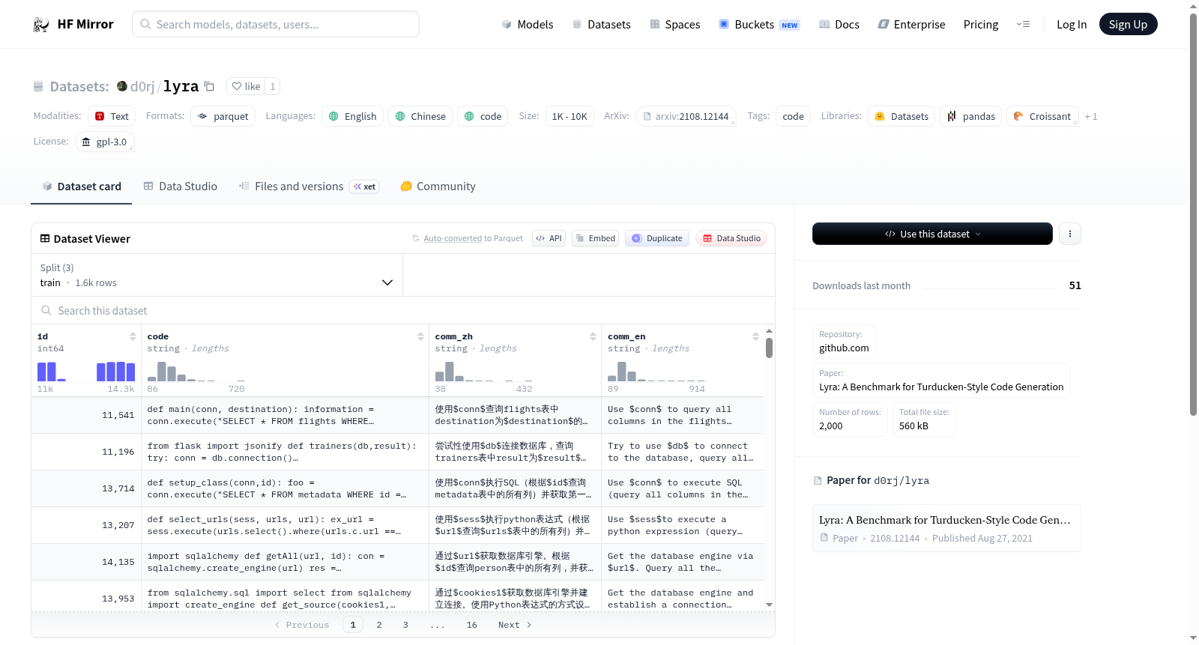This screenshot has width=1199, height=645.
Task: Go to page 2 of the dataset
Action: point(379,625)
